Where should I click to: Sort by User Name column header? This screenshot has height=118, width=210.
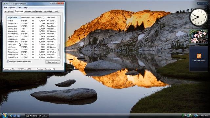(26, 17)
